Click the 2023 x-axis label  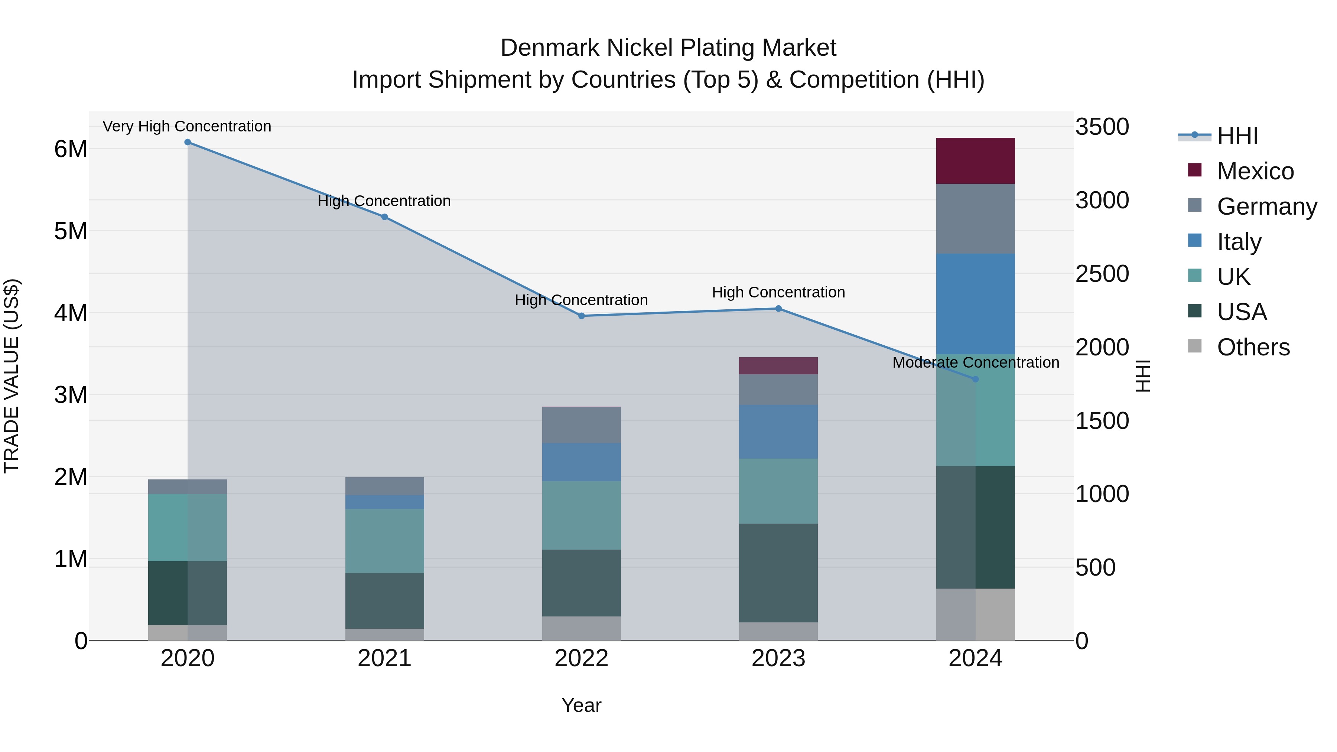pyautogui.click(x=778, y=658)
